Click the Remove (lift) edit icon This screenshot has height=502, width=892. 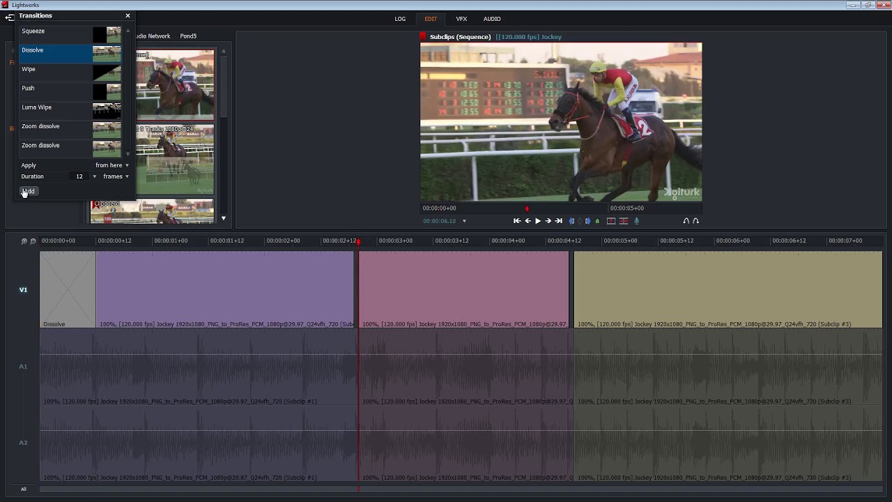click(611, 221)
